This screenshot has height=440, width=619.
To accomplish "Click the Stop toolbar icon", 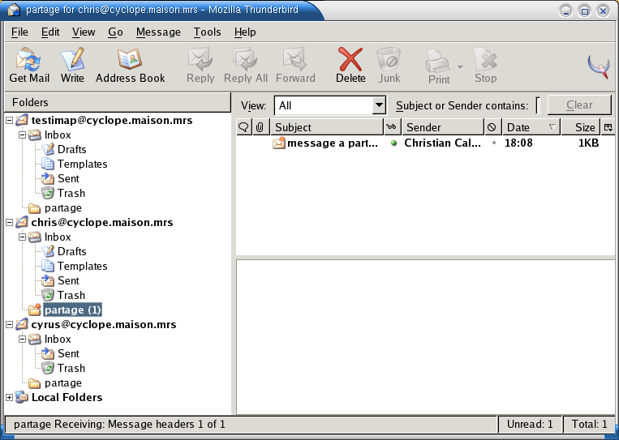I will coord(485,66).
